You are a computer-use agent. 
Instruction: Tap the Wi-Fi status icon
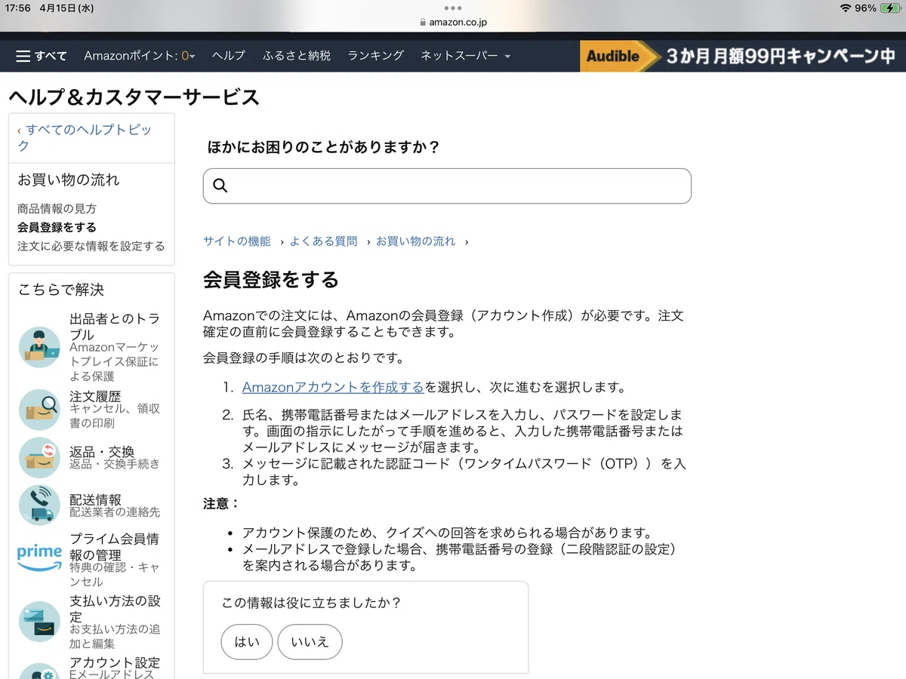tap(845, 8)
